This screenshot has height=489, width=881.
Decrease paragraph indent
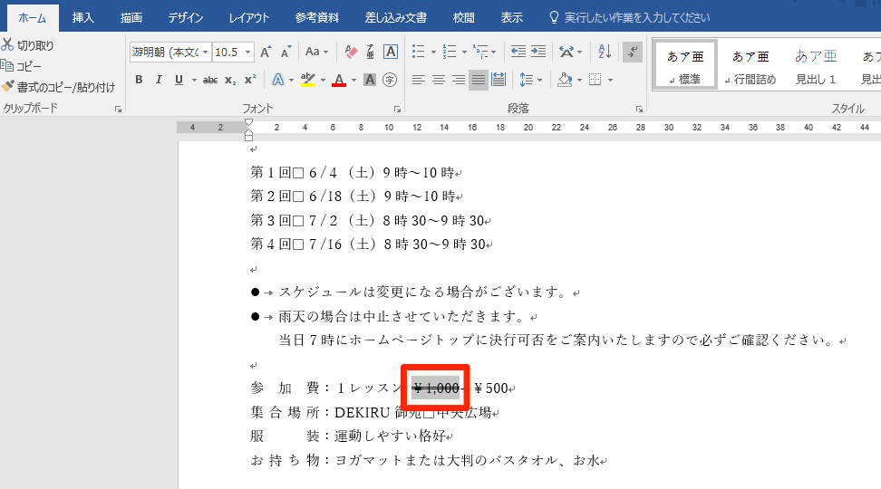(518, 53)
